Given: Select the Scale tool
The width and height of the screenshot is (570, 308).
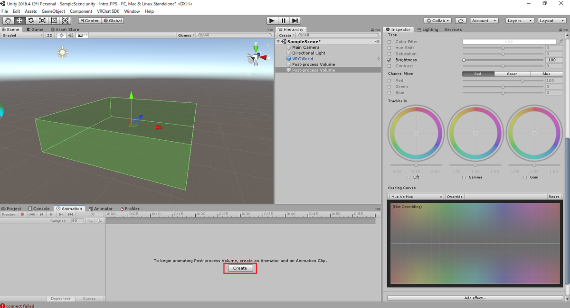Looking at the screenshot, I should tap(42, 20).
